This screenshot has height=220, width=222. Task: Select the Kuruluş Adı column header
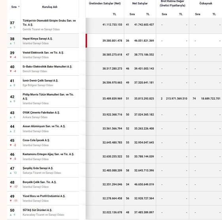[50, 7]
